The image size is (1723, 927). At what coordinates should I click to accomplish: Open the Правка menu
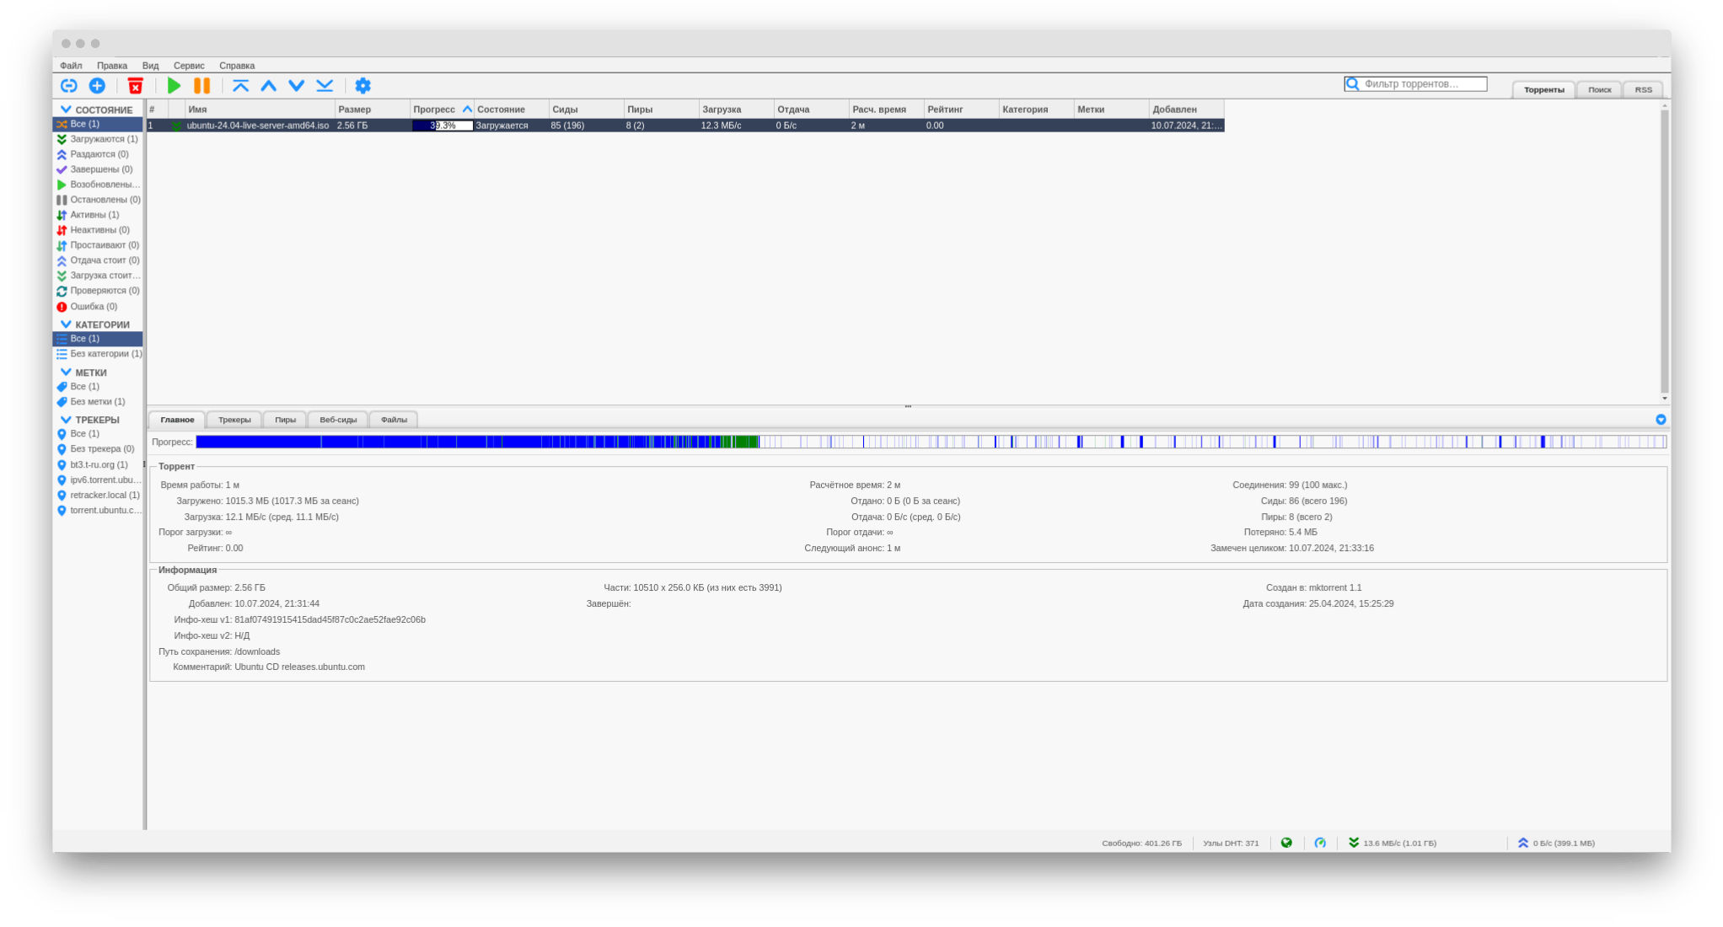(111, 65)
